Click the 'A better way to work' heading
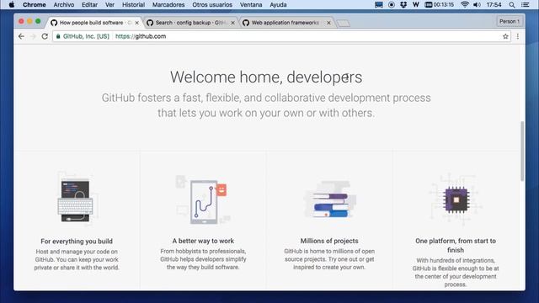The width and height of the screenshot is (539, 303). (203, 241)
